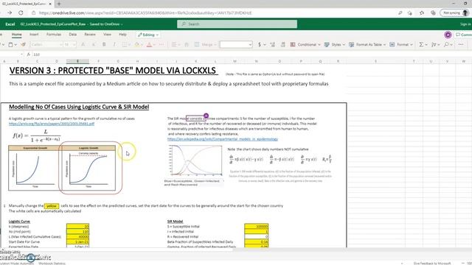Open the file name saved-status dropdown
Screen dimensions: 472x265
[x=72, y=24]
